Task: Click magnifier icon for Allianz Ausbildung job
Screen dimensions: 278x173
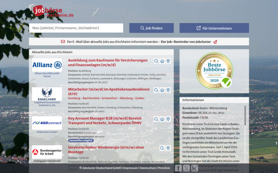Action: pos(156,61)
